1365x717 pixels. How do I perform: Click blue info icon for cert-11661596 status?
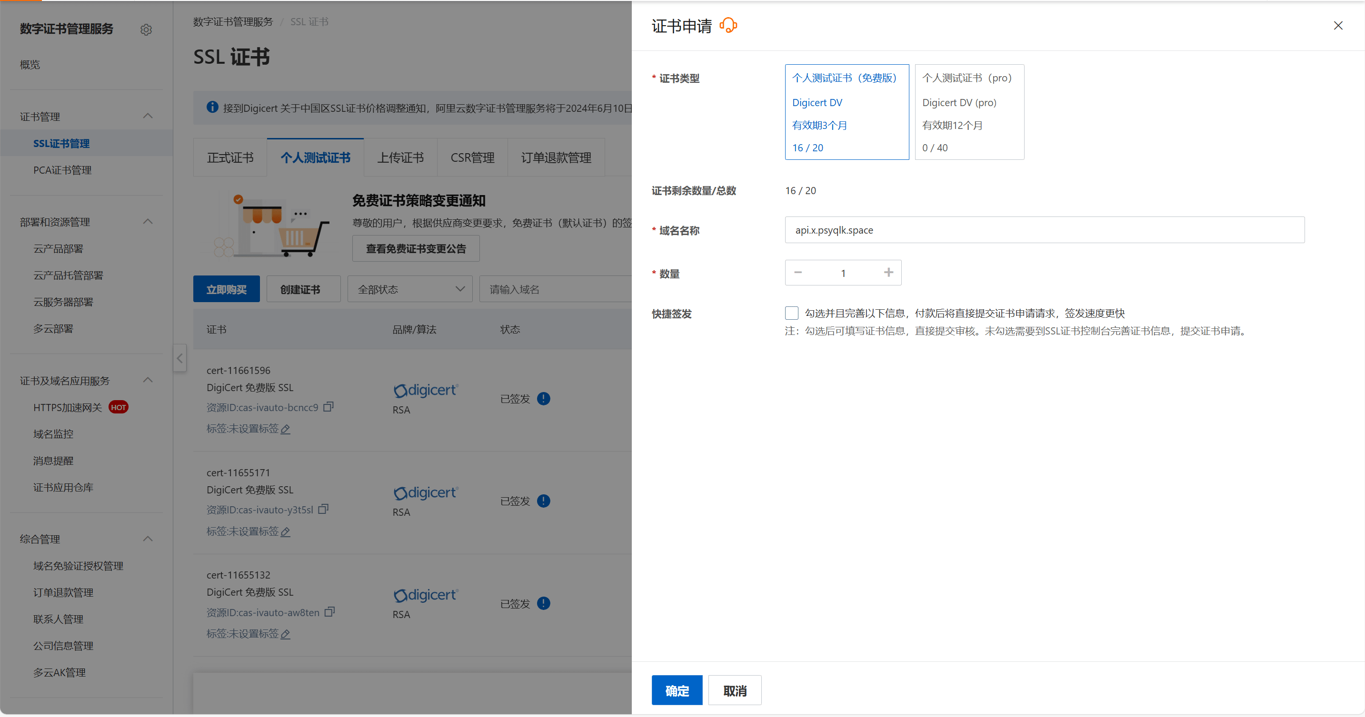pos(543,399)
